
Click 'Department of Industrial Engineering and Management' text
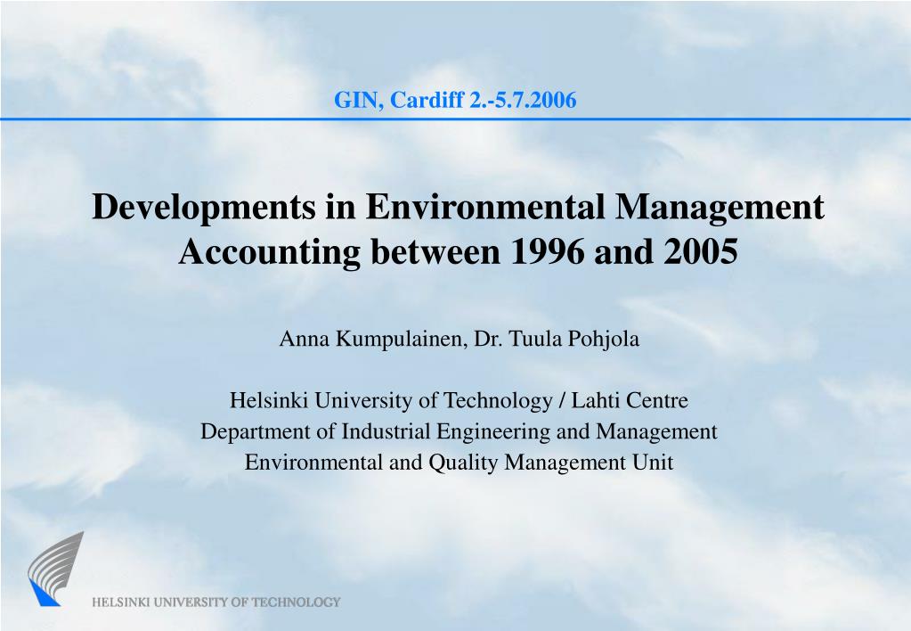459,431
